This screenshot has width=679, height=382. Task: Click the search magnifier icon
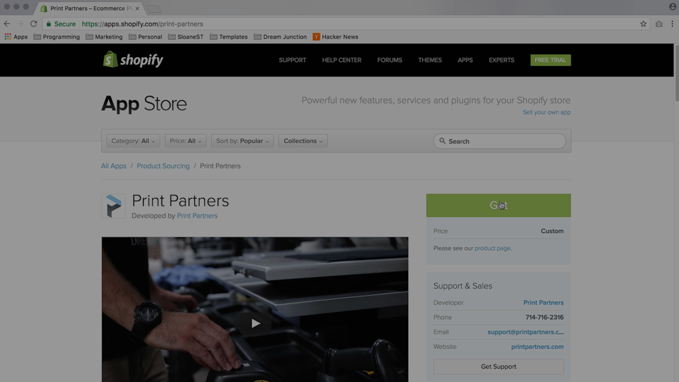point(442,141)
